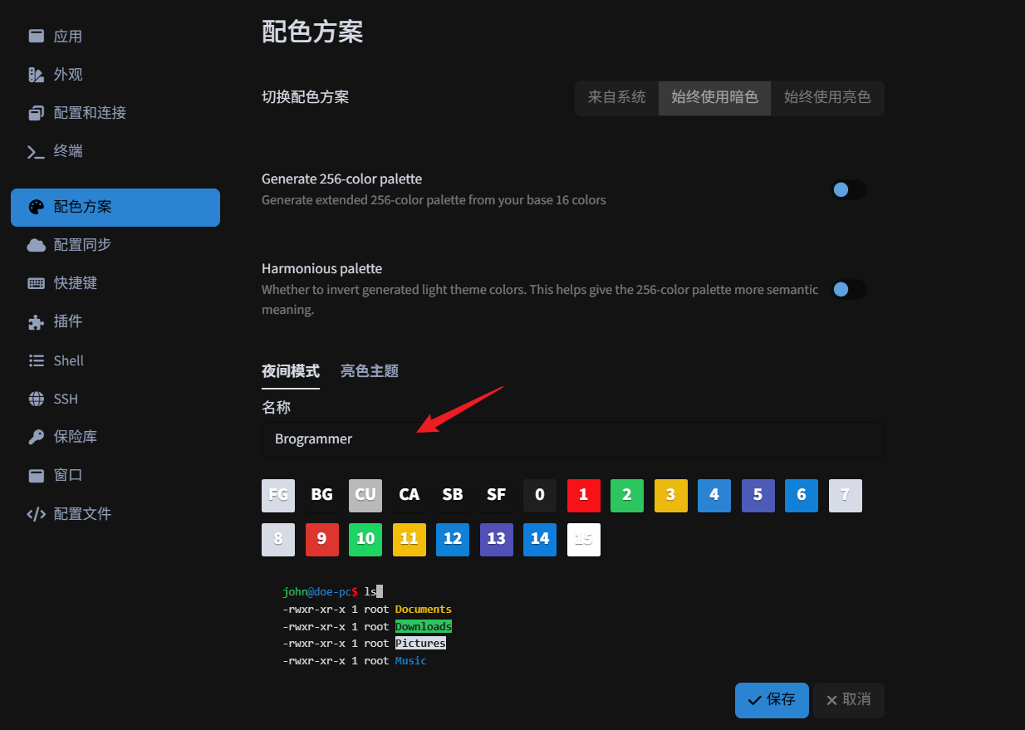Click the SSH globe icon in sidebar
The height and width of the screenshot is (730, 1025).
(36, 399)
